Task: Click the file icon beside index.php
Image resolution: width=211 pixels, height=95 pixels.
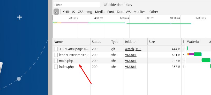Action: click(56, 67)
